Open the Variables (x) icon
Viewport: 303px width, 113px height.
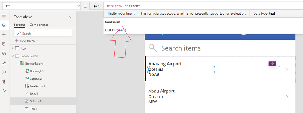(x=4, y=72)
